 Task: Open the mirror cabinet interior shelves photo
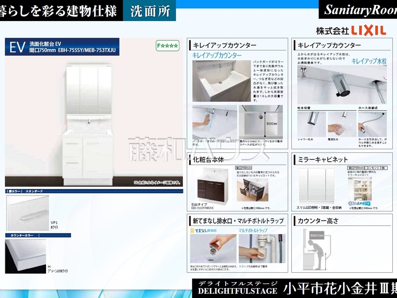pyautogui.click(x=359, y=189)
